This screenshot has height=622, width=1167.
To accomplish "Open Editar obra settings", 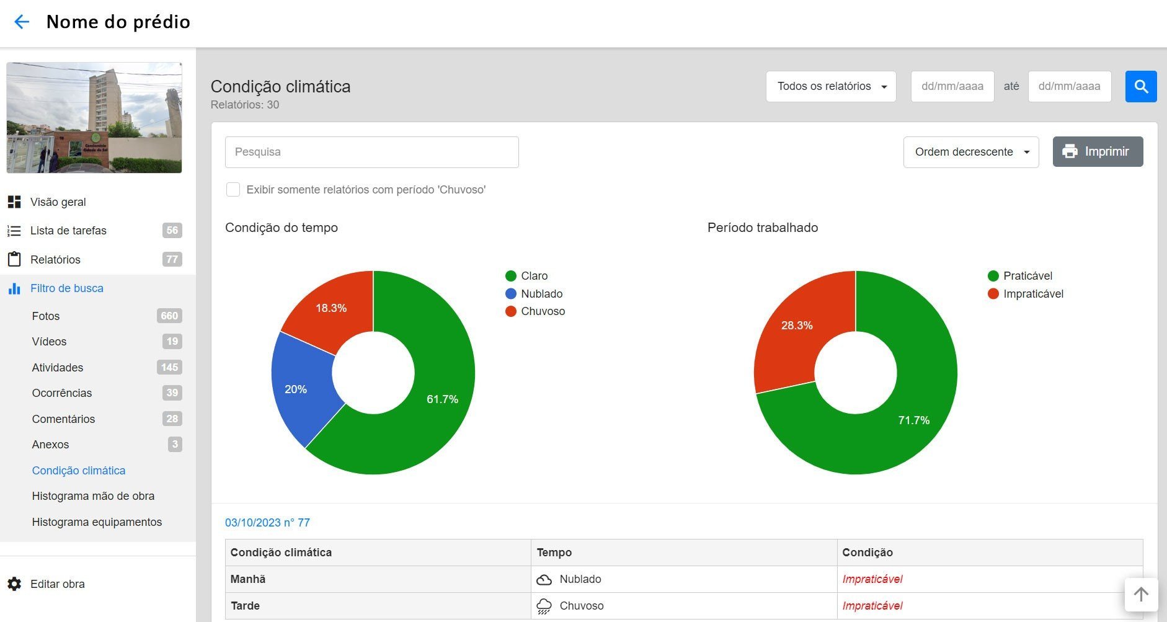I will pyautogui.click(x=57, y=584).
